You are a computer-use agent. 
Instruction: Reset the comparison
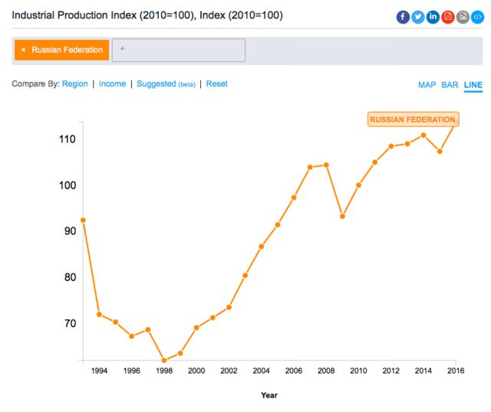216,83
